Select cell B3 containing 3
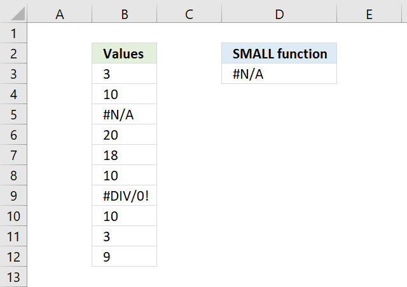The width and height of the screenshot is (407, 287). coord(125,74)
